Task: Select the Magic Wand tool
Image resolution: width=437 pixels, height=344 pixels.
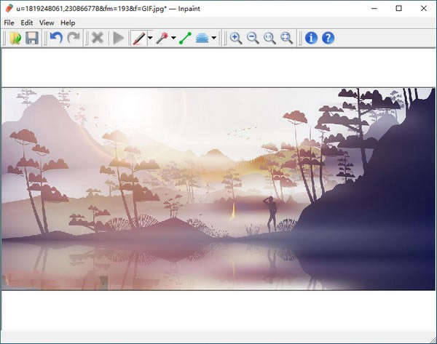Action: click(162, 38)
